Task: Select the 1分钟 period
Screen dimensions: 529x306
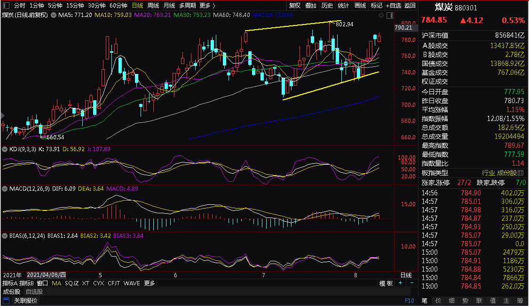Action: [x=37, y=5]
